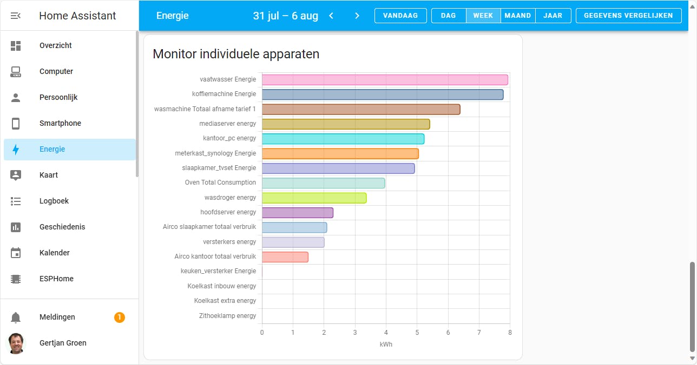The image size is (697, 365).
Task: Open the Geschiedenis sidebar item
Action: [70, 227]
